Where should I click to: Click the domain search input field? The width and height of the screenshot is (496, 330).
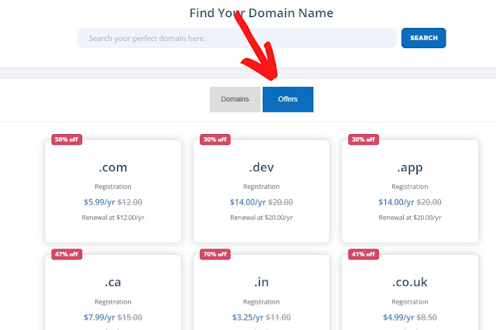point(237,38)
